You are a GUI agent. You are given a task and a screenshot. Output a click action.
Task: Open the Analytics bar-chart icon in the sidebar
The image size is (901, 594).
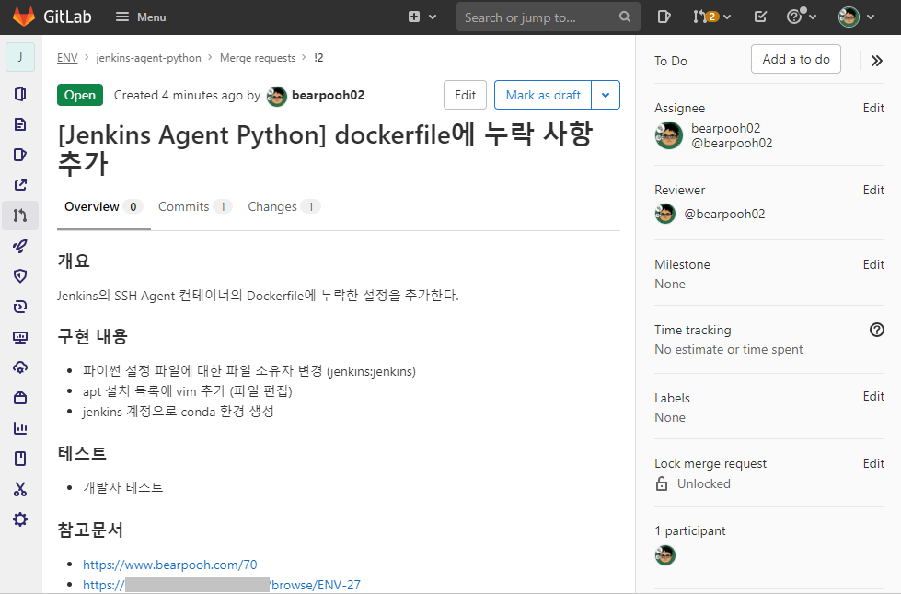[x=19, y=427]
